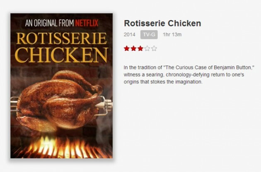Screen dimensions: 261x172
Task: Open the roasted chicken poster image
Action: coord(62,86)
